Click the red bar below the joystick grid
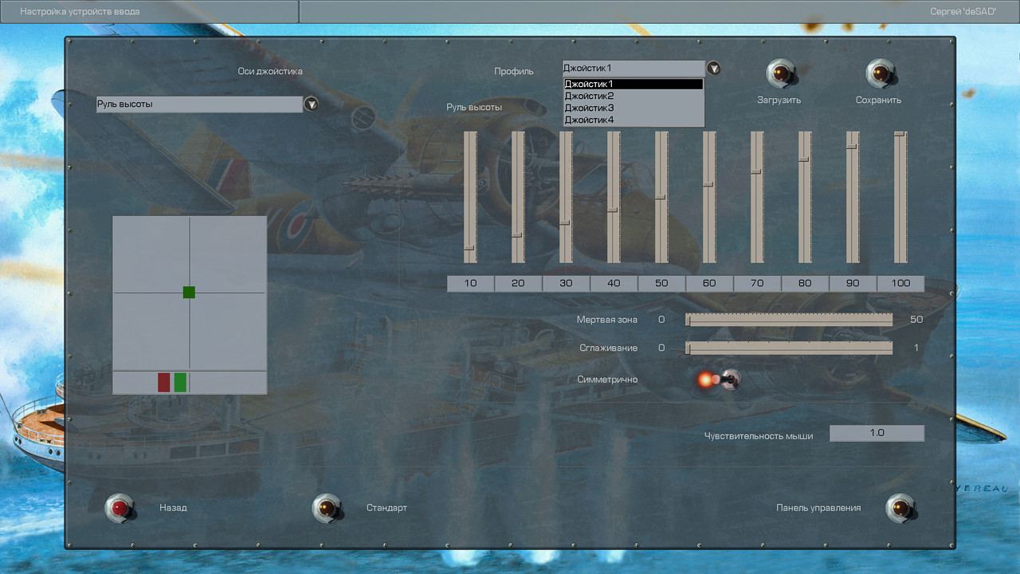The height and width of the screenshot is (574, 1020). [163, 382]
